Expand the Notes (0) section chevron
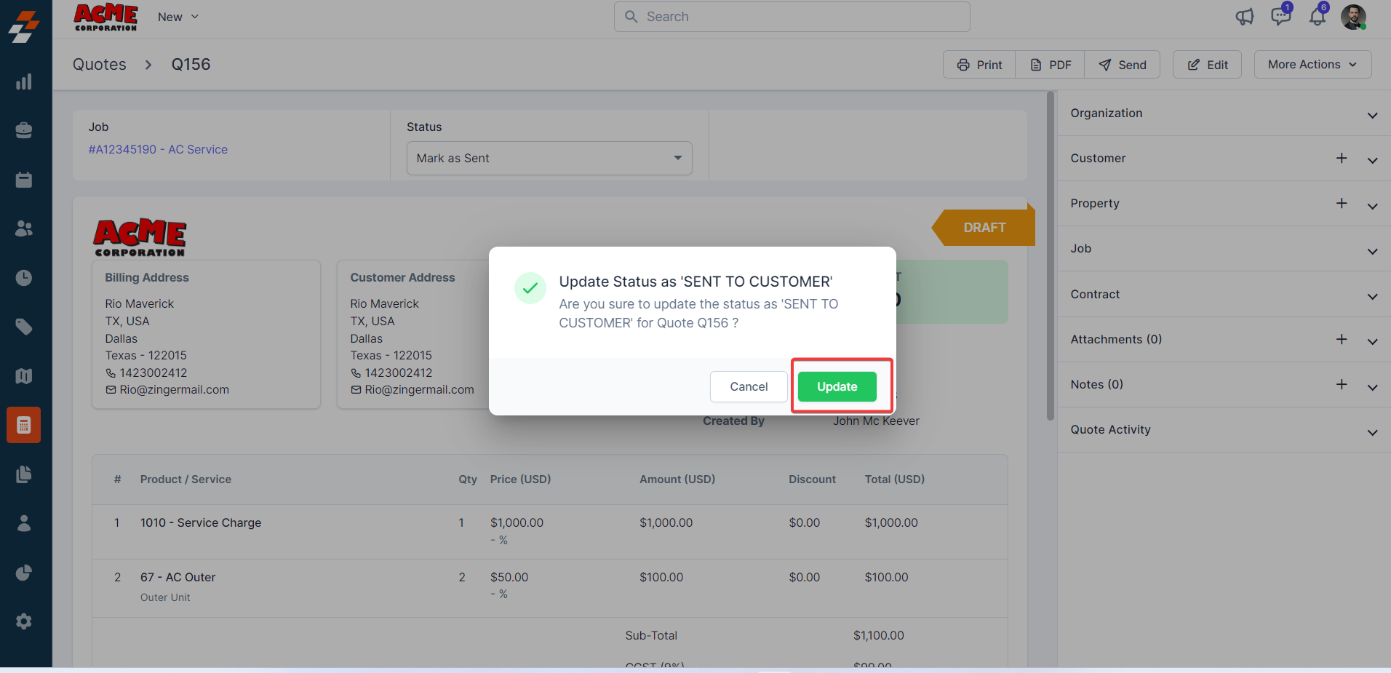Image resolution: width=1391 pixels, height=673 pixels. pyautogui.click(x=1372, y=387)
